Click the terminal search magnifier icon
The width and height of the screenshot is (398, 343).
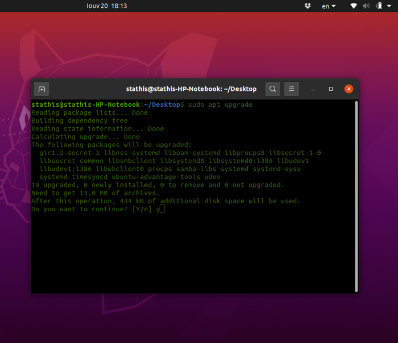pyautogui.click(x=273, y=89)
